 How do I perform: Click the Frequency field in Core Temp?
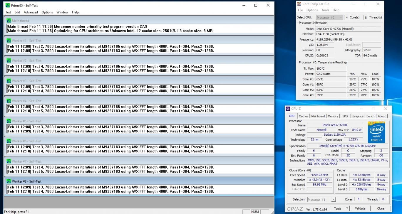(348, 39)
